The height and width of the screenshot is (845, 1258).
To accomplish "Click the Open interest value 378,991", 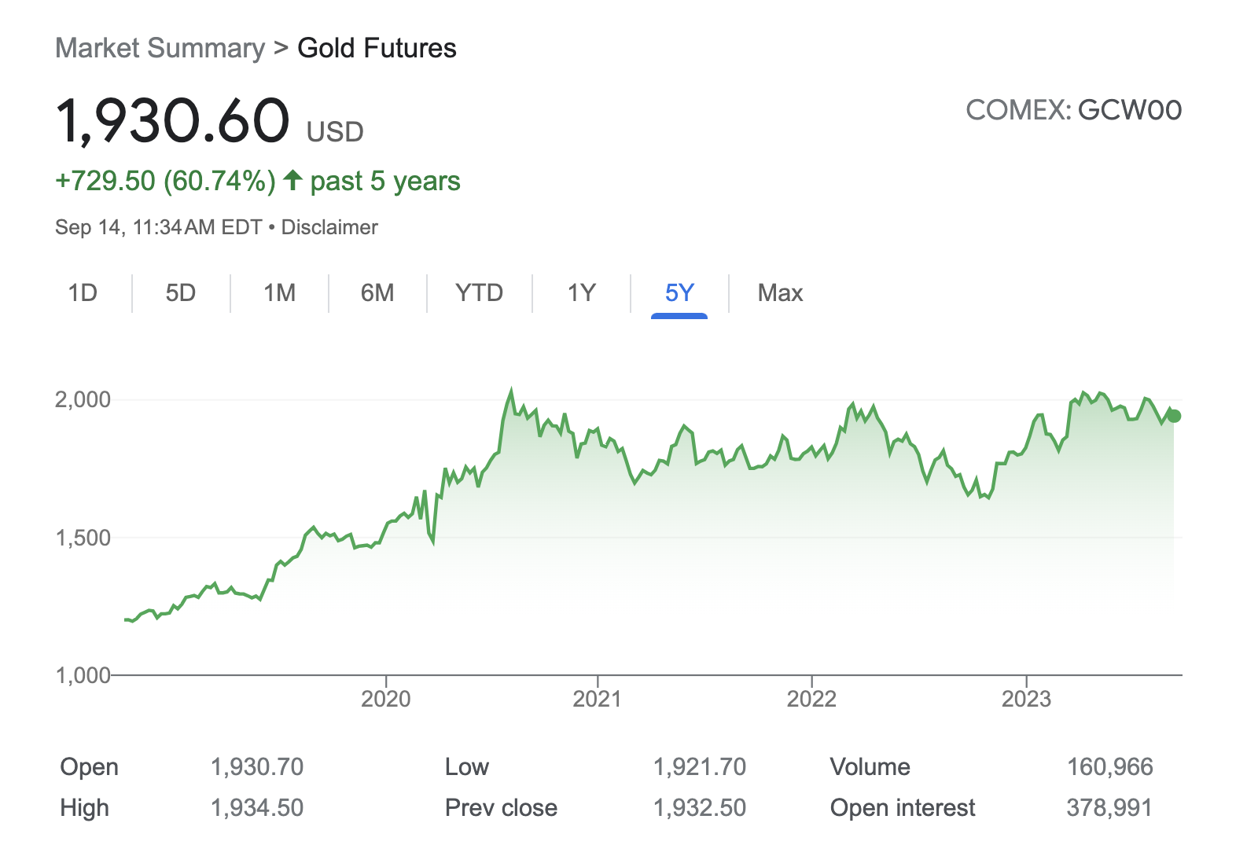I will [1109, 807].
